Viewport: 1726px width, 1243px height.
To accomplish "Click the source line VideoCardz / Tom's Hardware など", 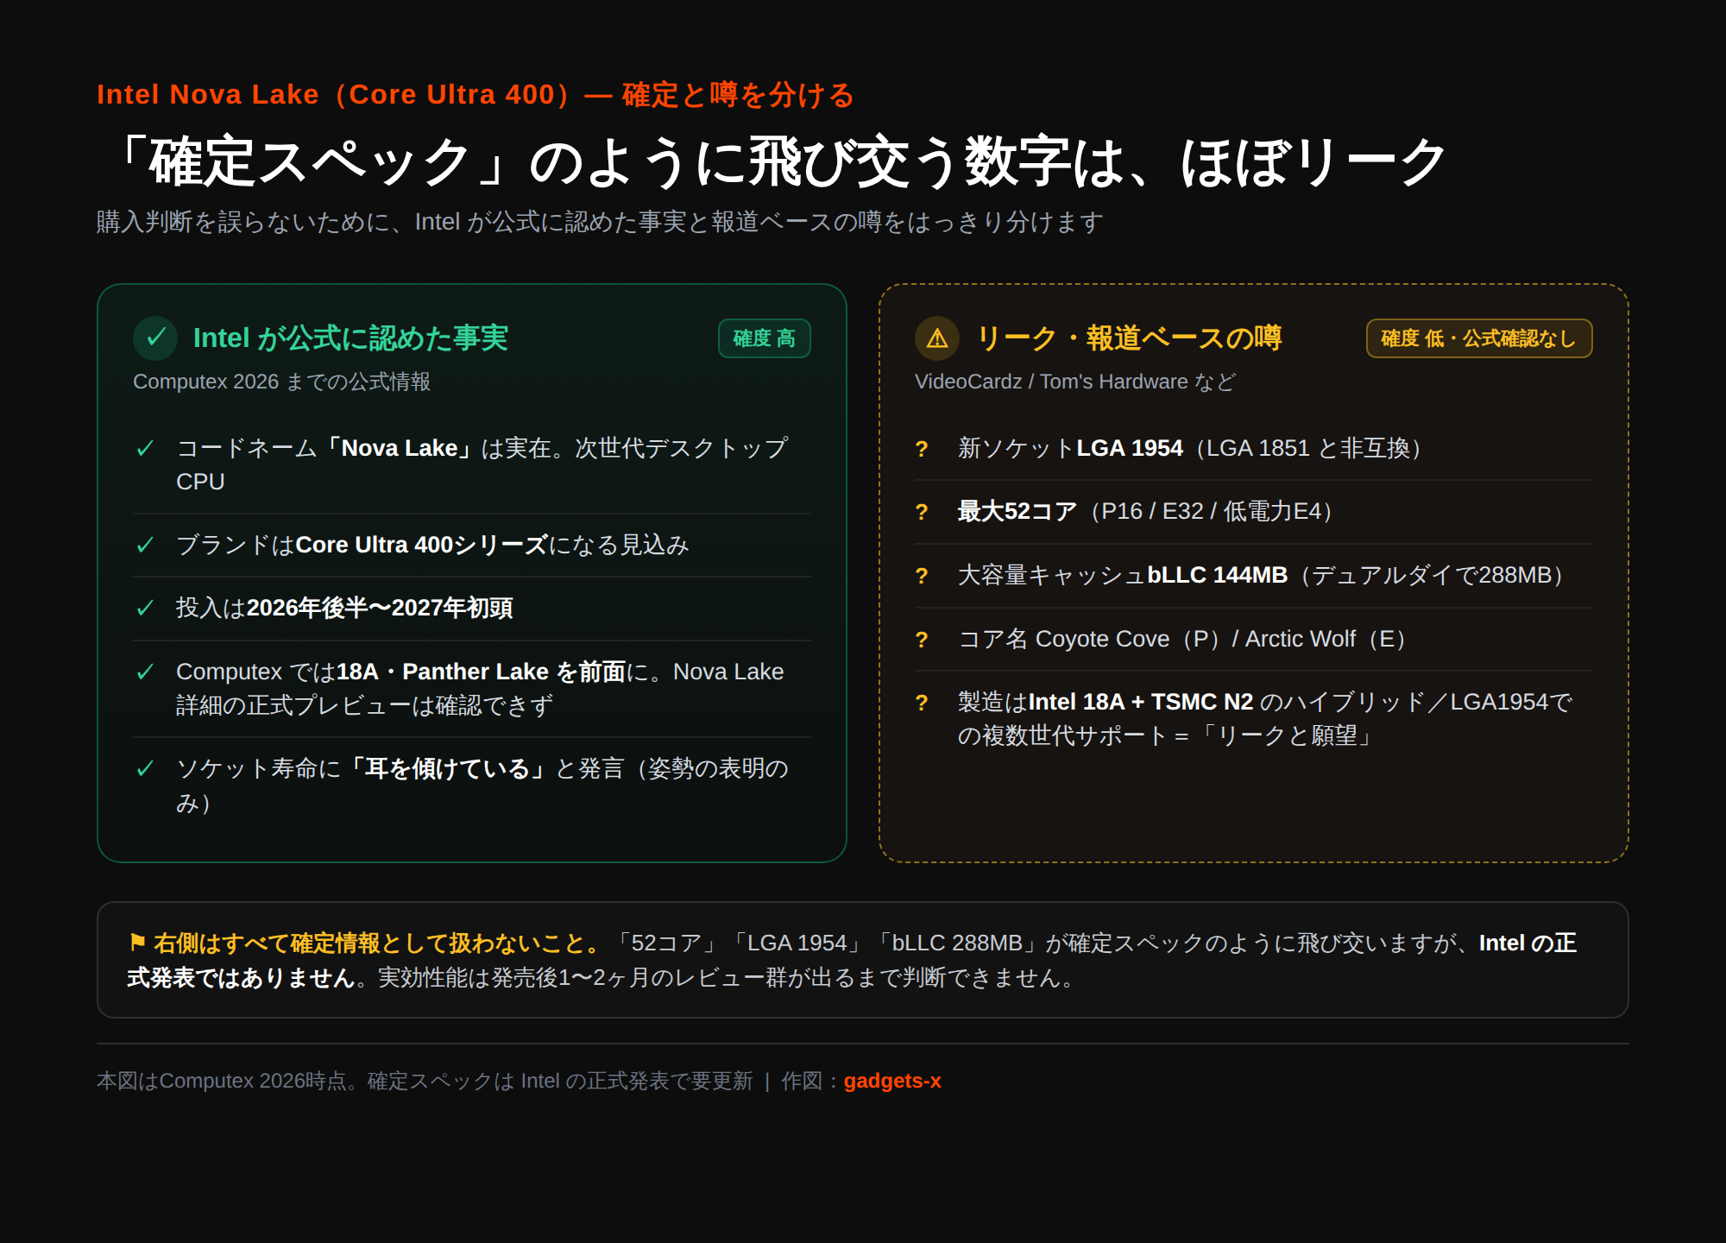I will coord(1075,382).
